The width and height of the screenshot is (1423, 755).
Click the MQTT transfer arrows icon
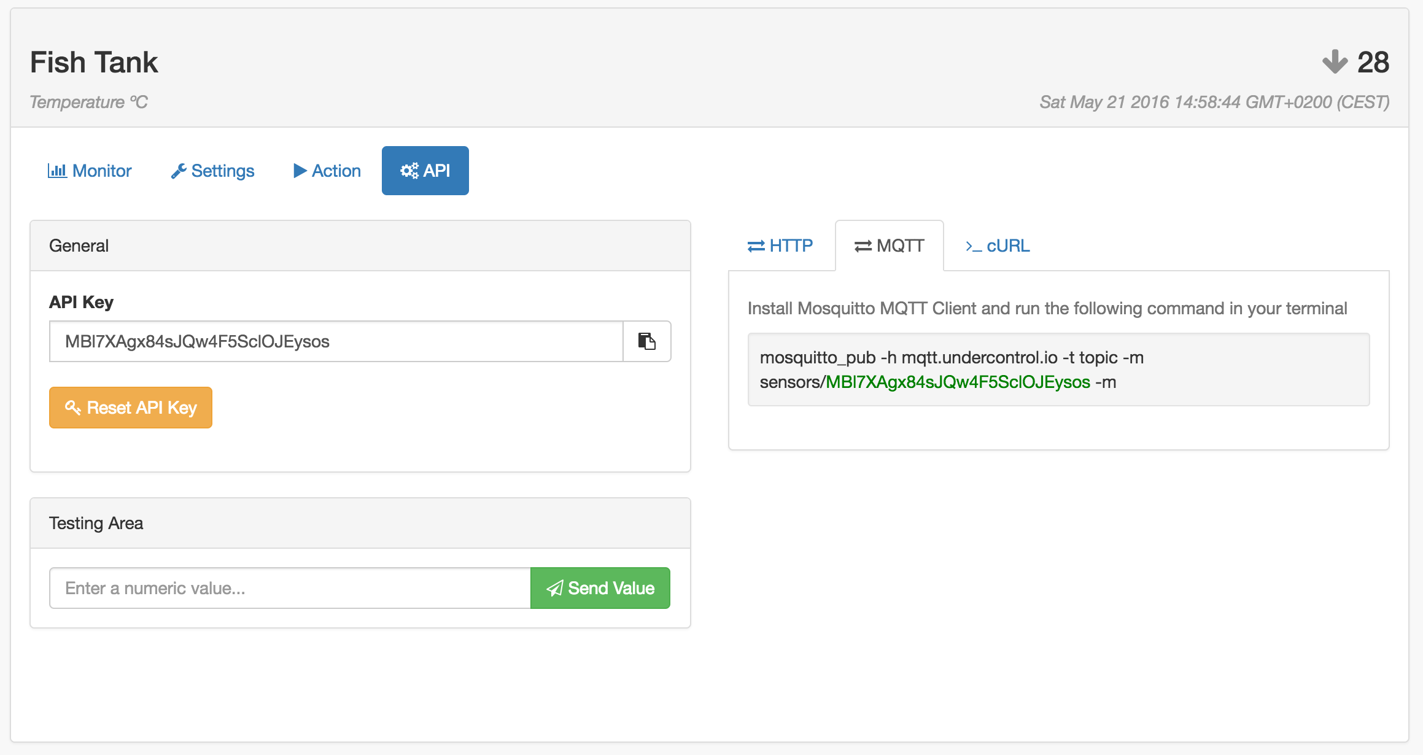[x=860, y=245]
